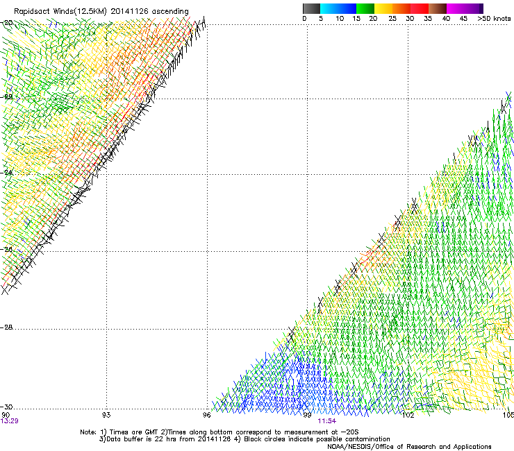Click the purple pass time '11:54'
Viewport: 514px width, 451px height.
[327, 421]
